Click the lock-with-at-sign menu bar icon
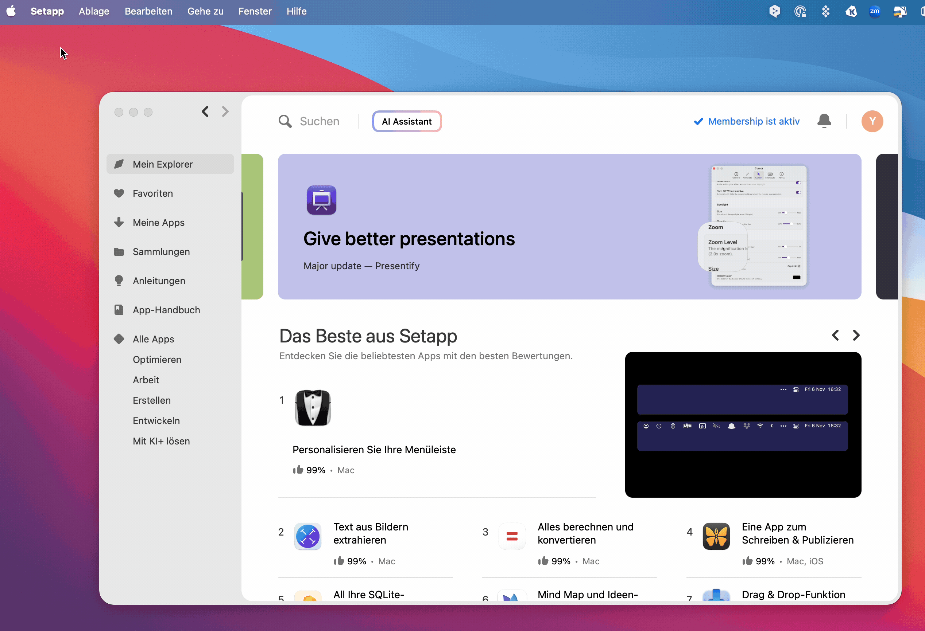925x631 pixels. [x=800, y=11]
